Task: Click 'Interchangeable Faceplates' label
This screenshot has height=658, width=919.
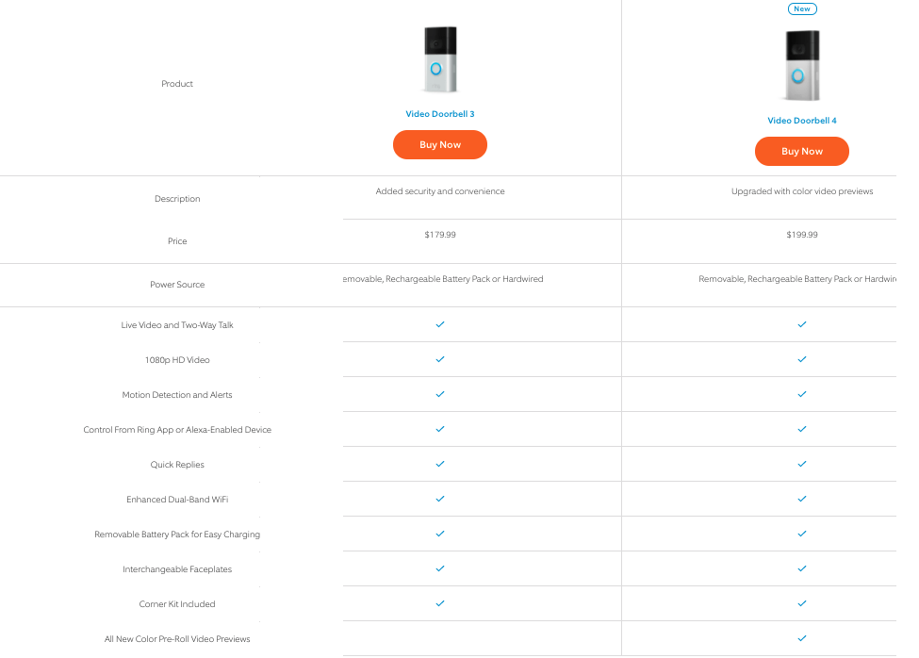Action: 177,569
